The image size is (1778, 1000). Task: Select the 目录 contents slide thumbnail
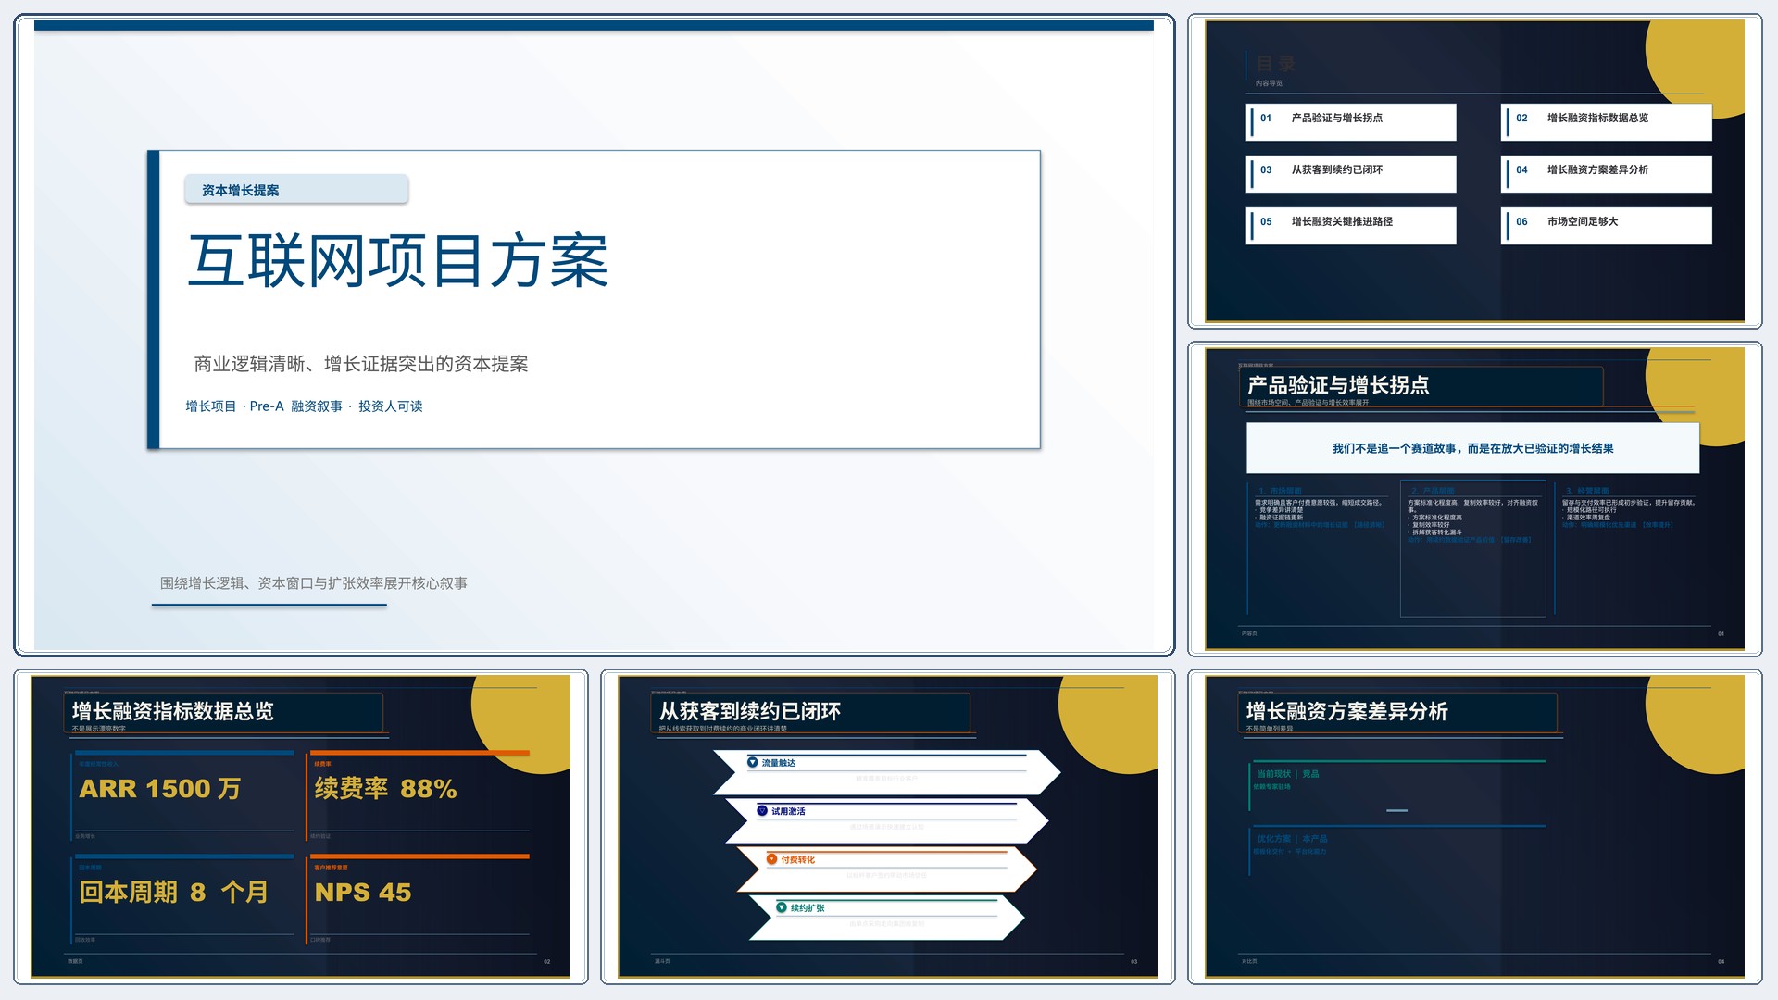(1474, 171)
